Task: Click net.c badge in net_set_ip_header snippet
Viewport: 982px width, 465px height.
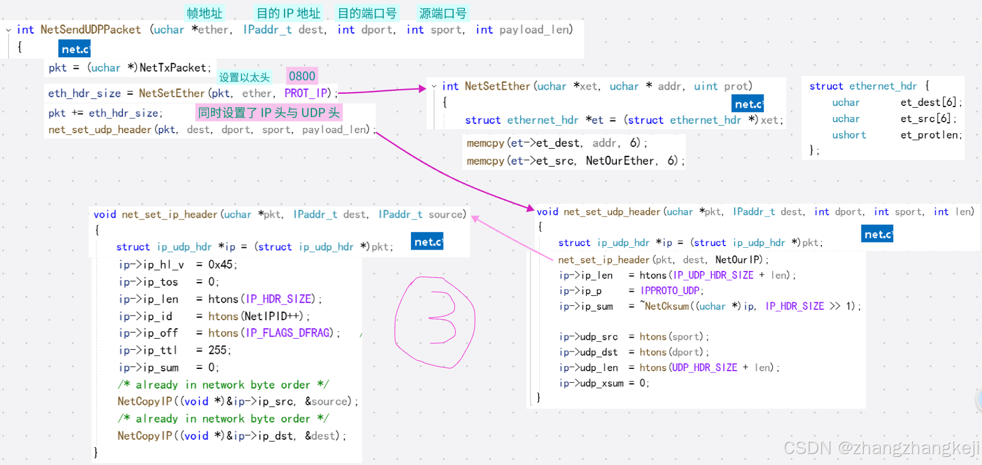Action: click(x=427, y=241)
